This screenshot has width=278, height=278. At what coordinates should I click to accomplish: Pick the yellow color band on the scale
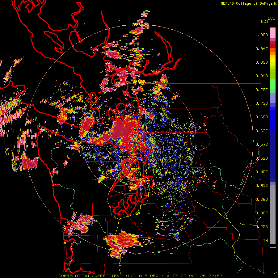(273, 61)
